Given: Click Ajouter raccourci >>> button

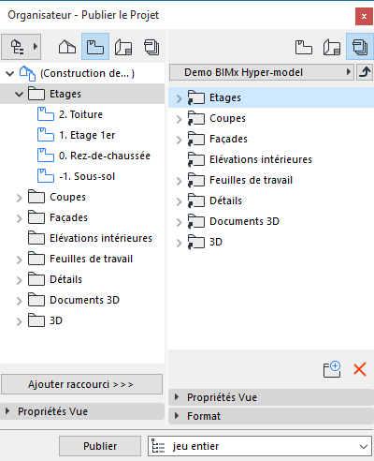Looking at the screenshot, I should [82, 384].
